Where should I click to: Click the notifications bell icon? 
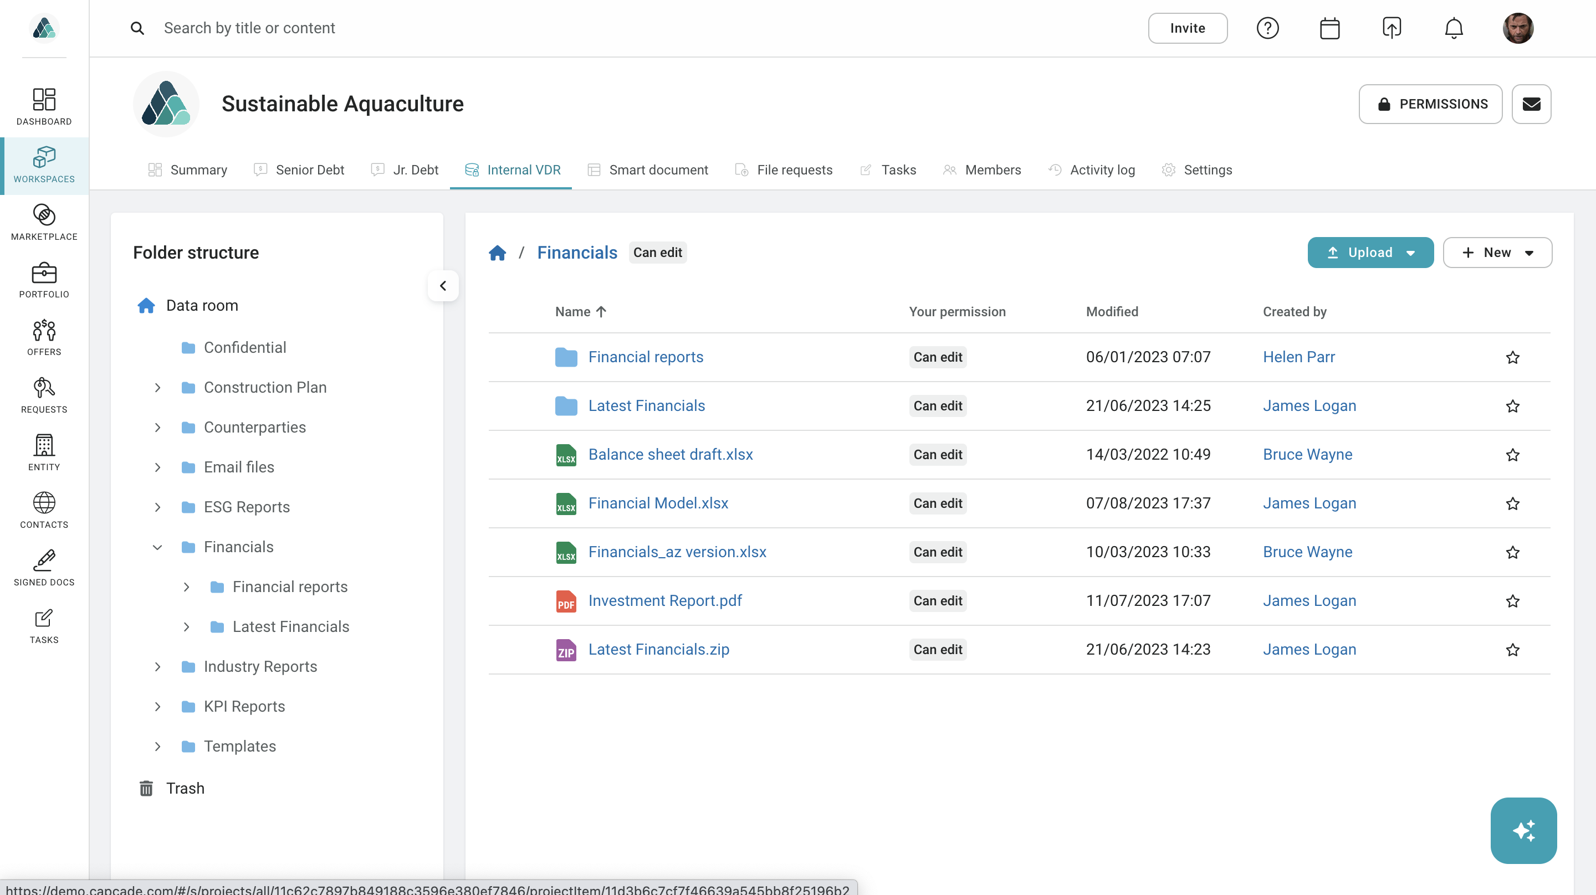pyautogui.click(x=1454, y=28)
